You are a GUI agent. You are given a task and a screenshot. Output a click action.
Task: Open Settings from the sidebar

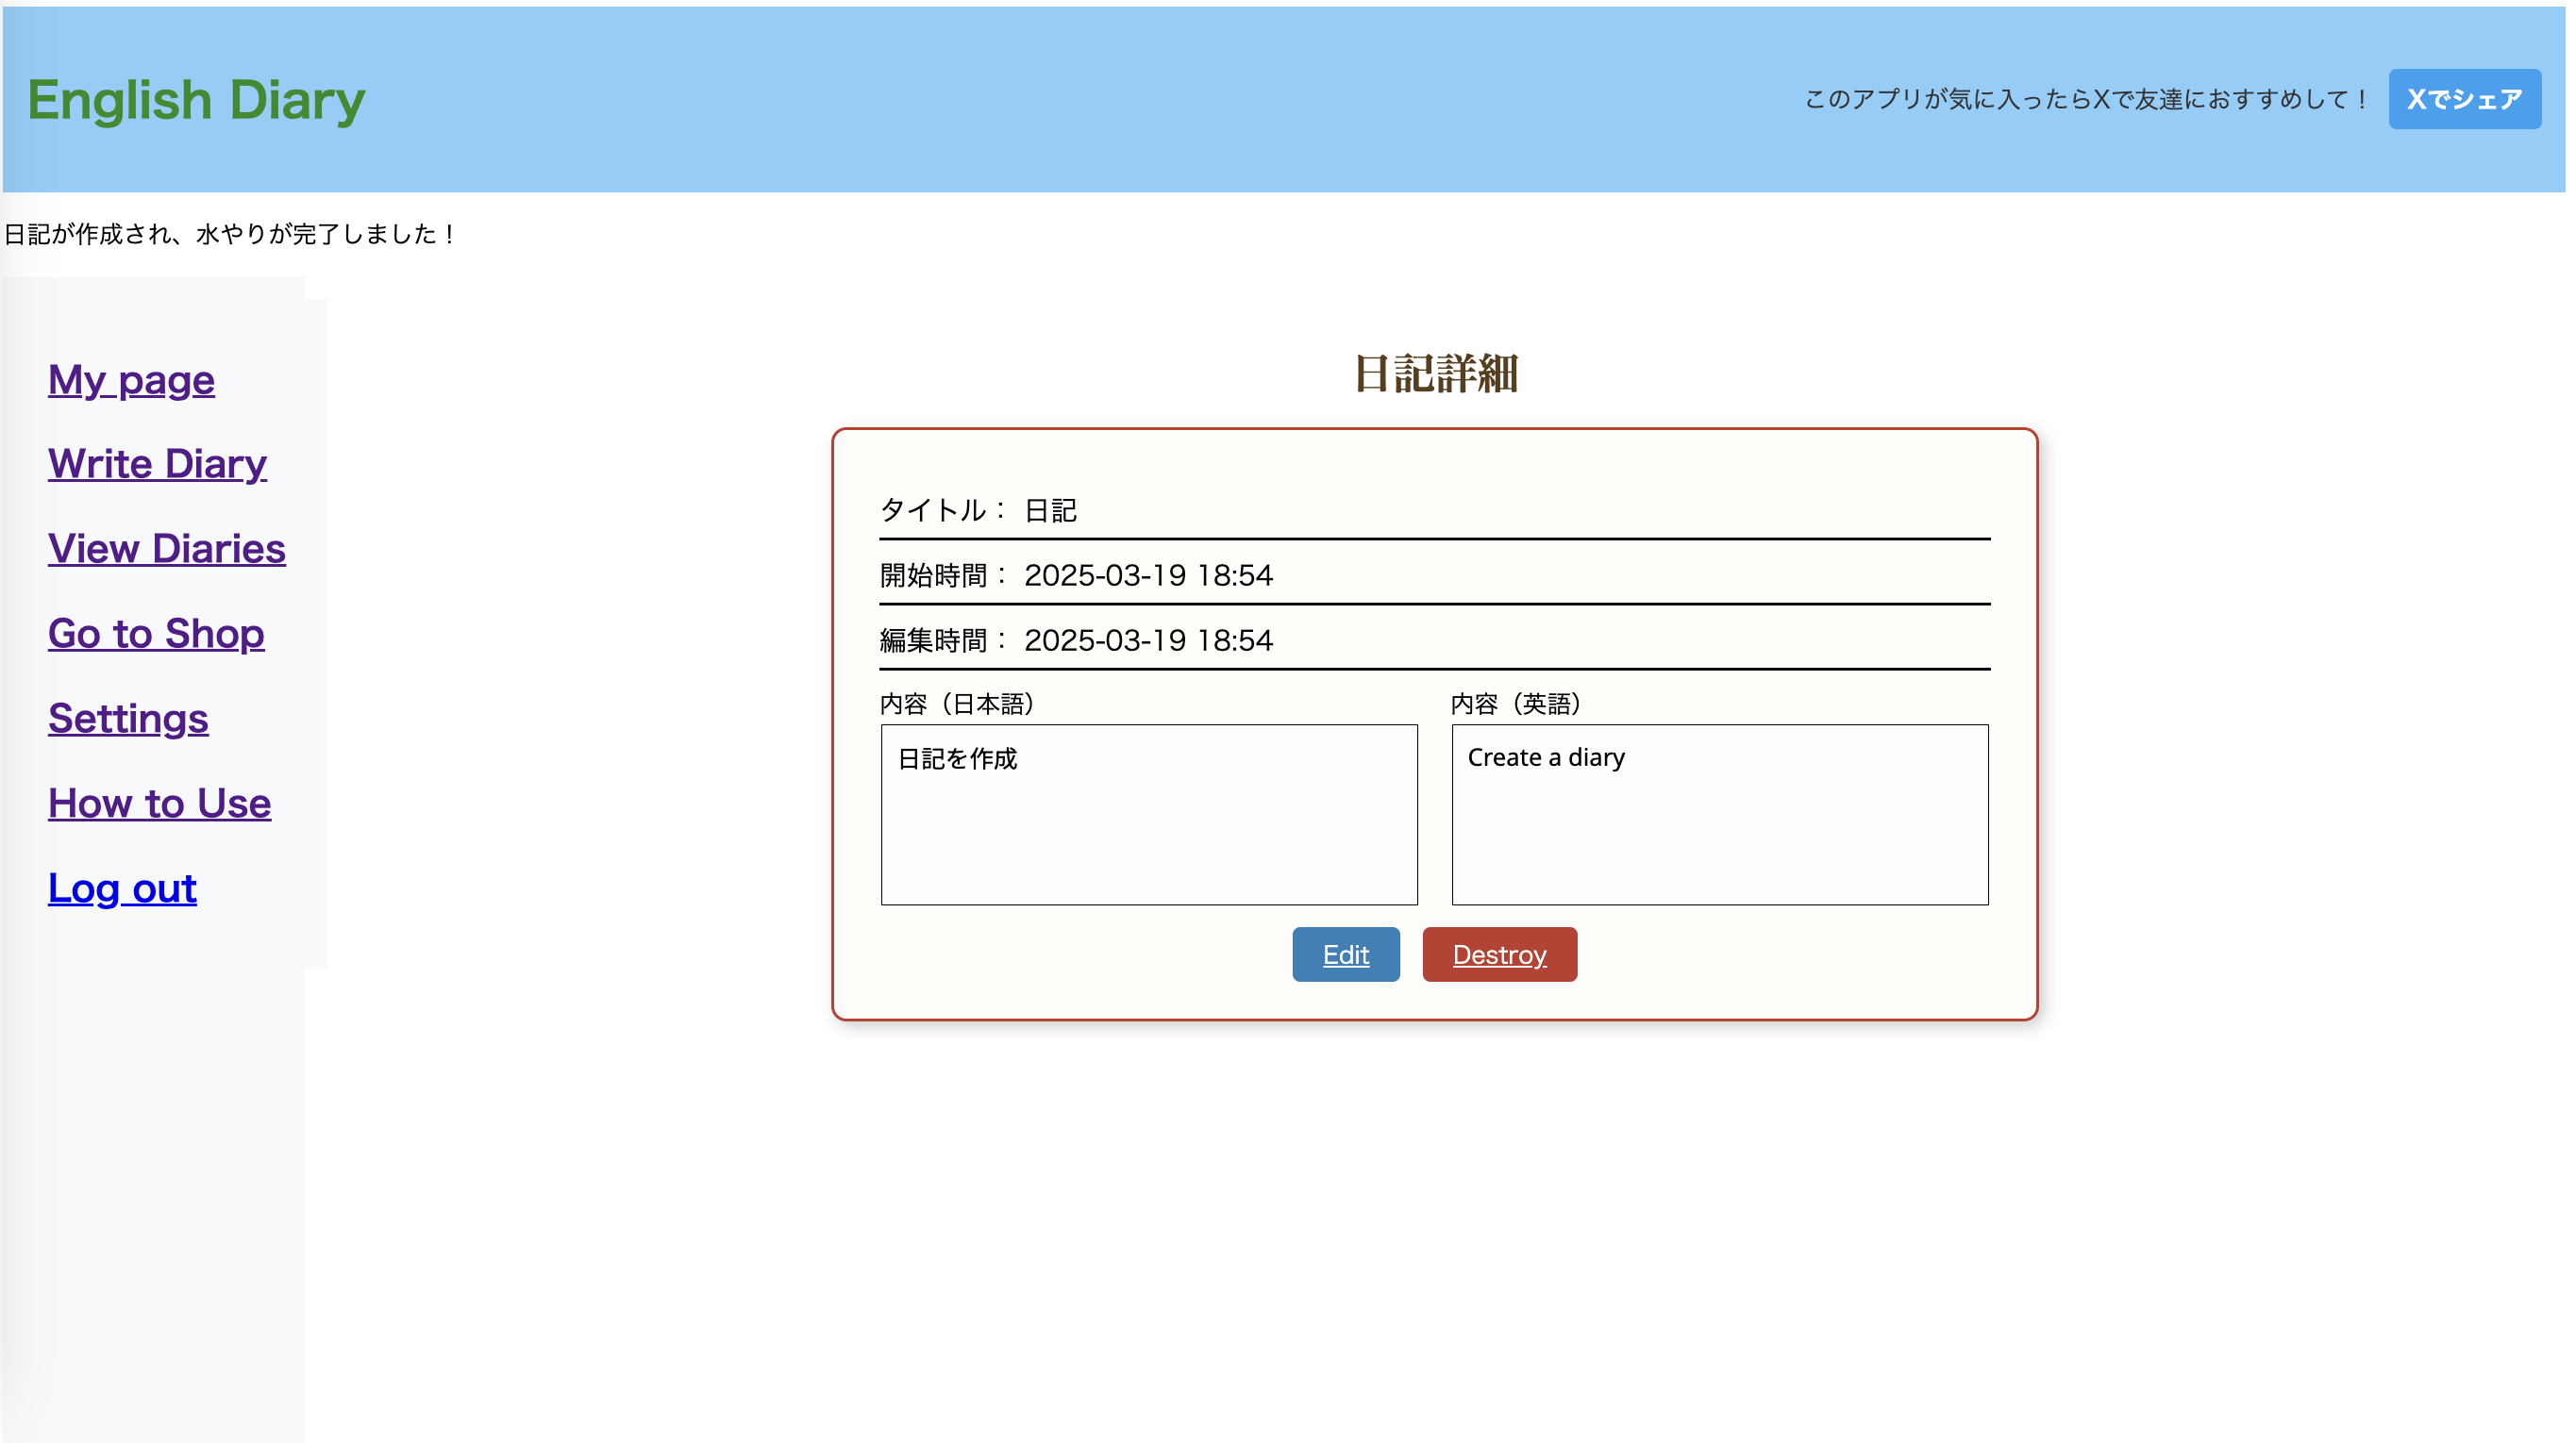128,719
